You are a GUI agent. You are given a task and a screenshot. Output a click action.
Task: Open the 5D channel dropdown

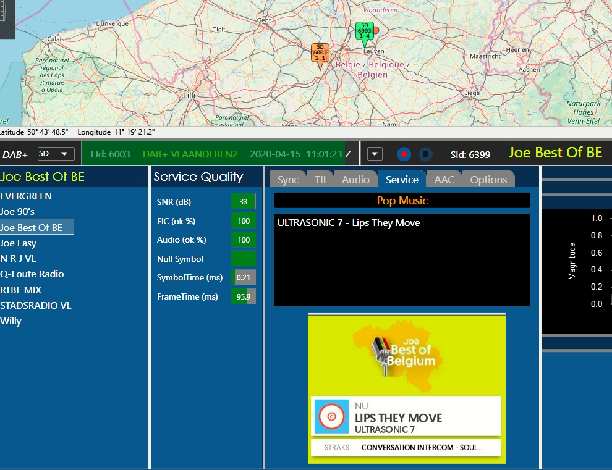point(56,154)
